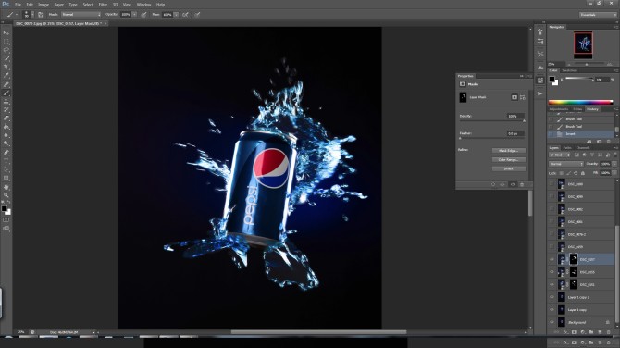Viewport: 620px width, 348px height.
Task: Open the Kind filter dropdown in Layers
Action: pos(560,155)
